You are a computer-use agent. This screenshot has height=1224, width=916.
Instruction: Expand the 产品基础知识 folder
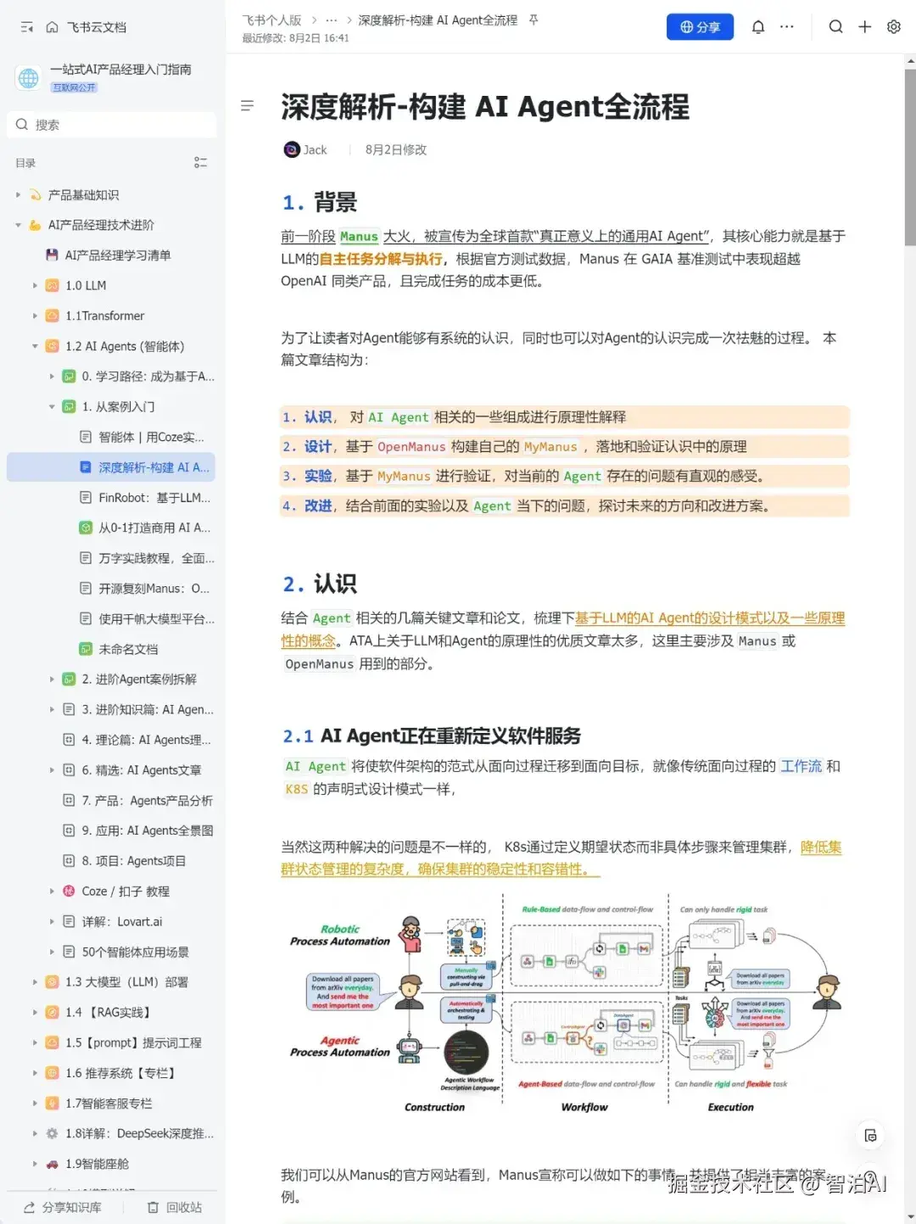tap(19, 195)
